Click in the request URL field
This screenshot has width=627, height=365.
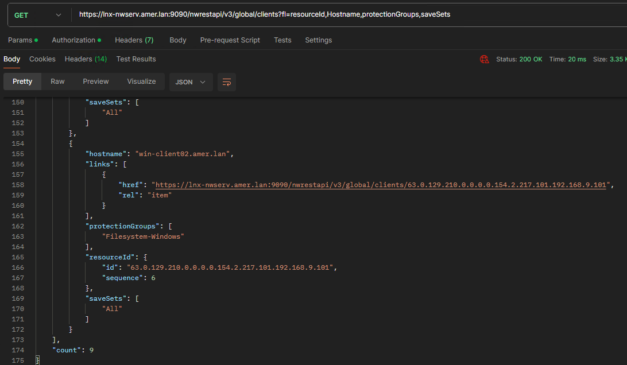click(345, 14)
